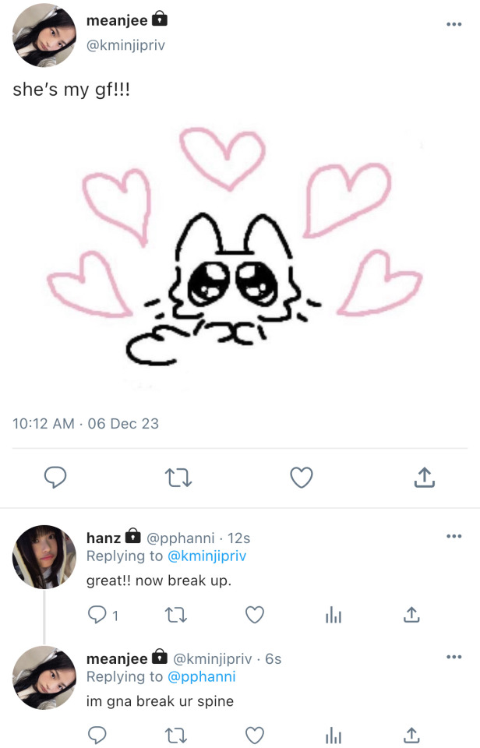Retweet the main meanjee tweet
480x748 pixels.
[178, 477]
